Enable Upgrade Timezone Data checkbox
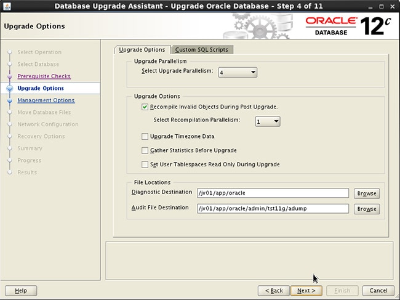Image resolution: width=400 pixels, height=300 pixels. [145, 136]
